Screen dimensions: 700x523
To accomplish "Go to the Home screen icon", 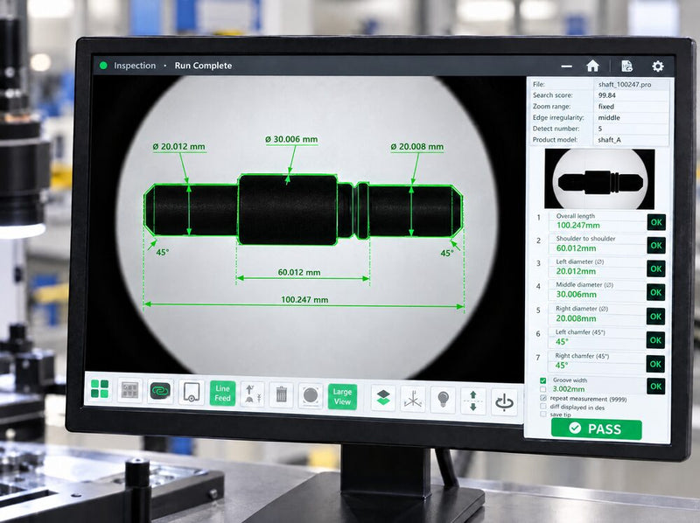I will (592, 66).
